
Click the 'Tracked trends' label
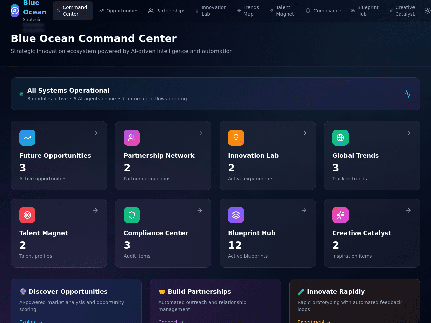click(350, 179)
